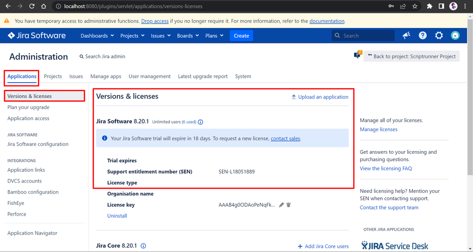Open the Manage licenses link

pos(379,129)
